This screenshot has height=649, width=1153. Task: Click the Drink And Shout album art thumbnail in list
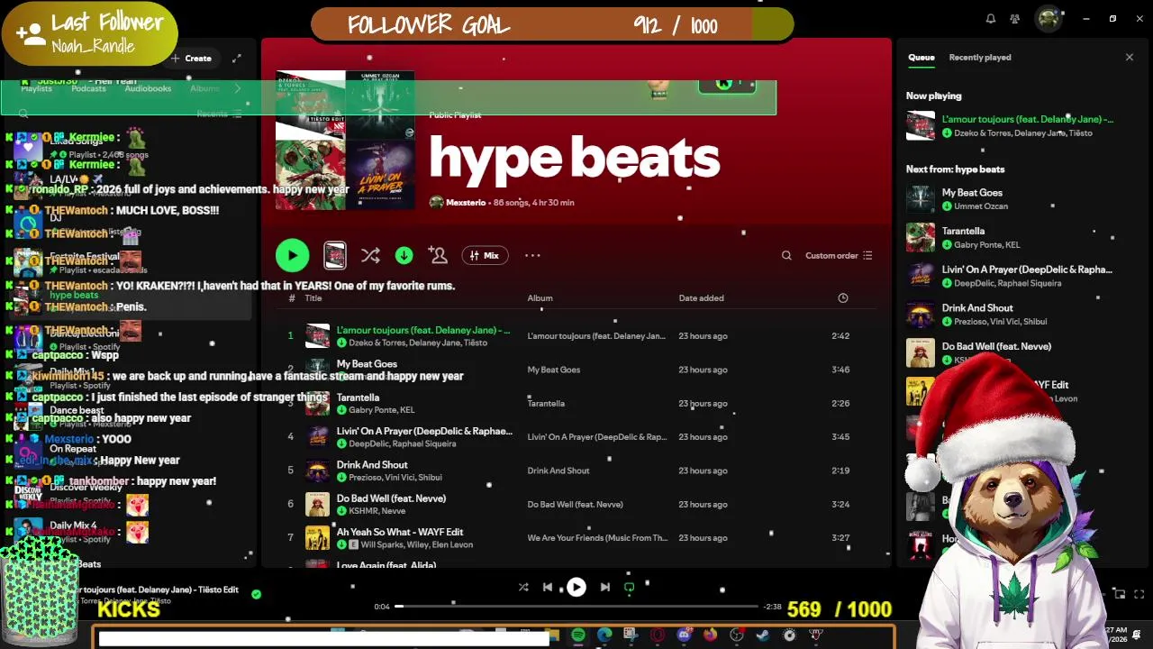(x=317, y=471)
